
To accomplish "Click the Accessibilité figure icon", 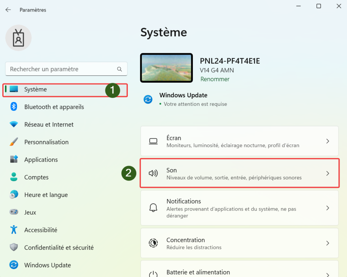I will tap(14, 230).
